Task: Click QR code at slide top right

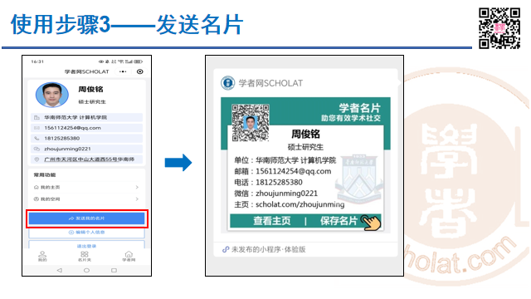Action: pos(499,28)
